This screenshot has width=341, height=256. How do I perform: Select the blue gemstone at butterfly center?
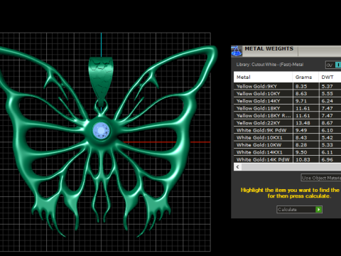pos(101,131)
